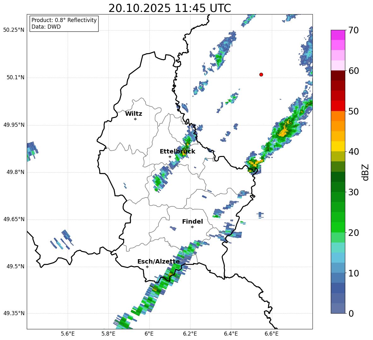Click the Wiltz city label

tap(134, 114)
